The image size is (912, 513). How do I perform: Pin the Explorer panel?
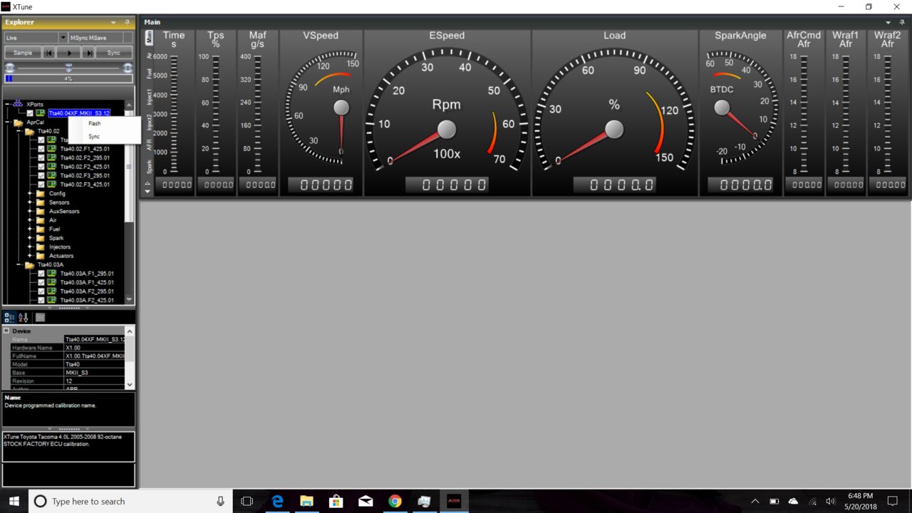(x=127, y=22)
